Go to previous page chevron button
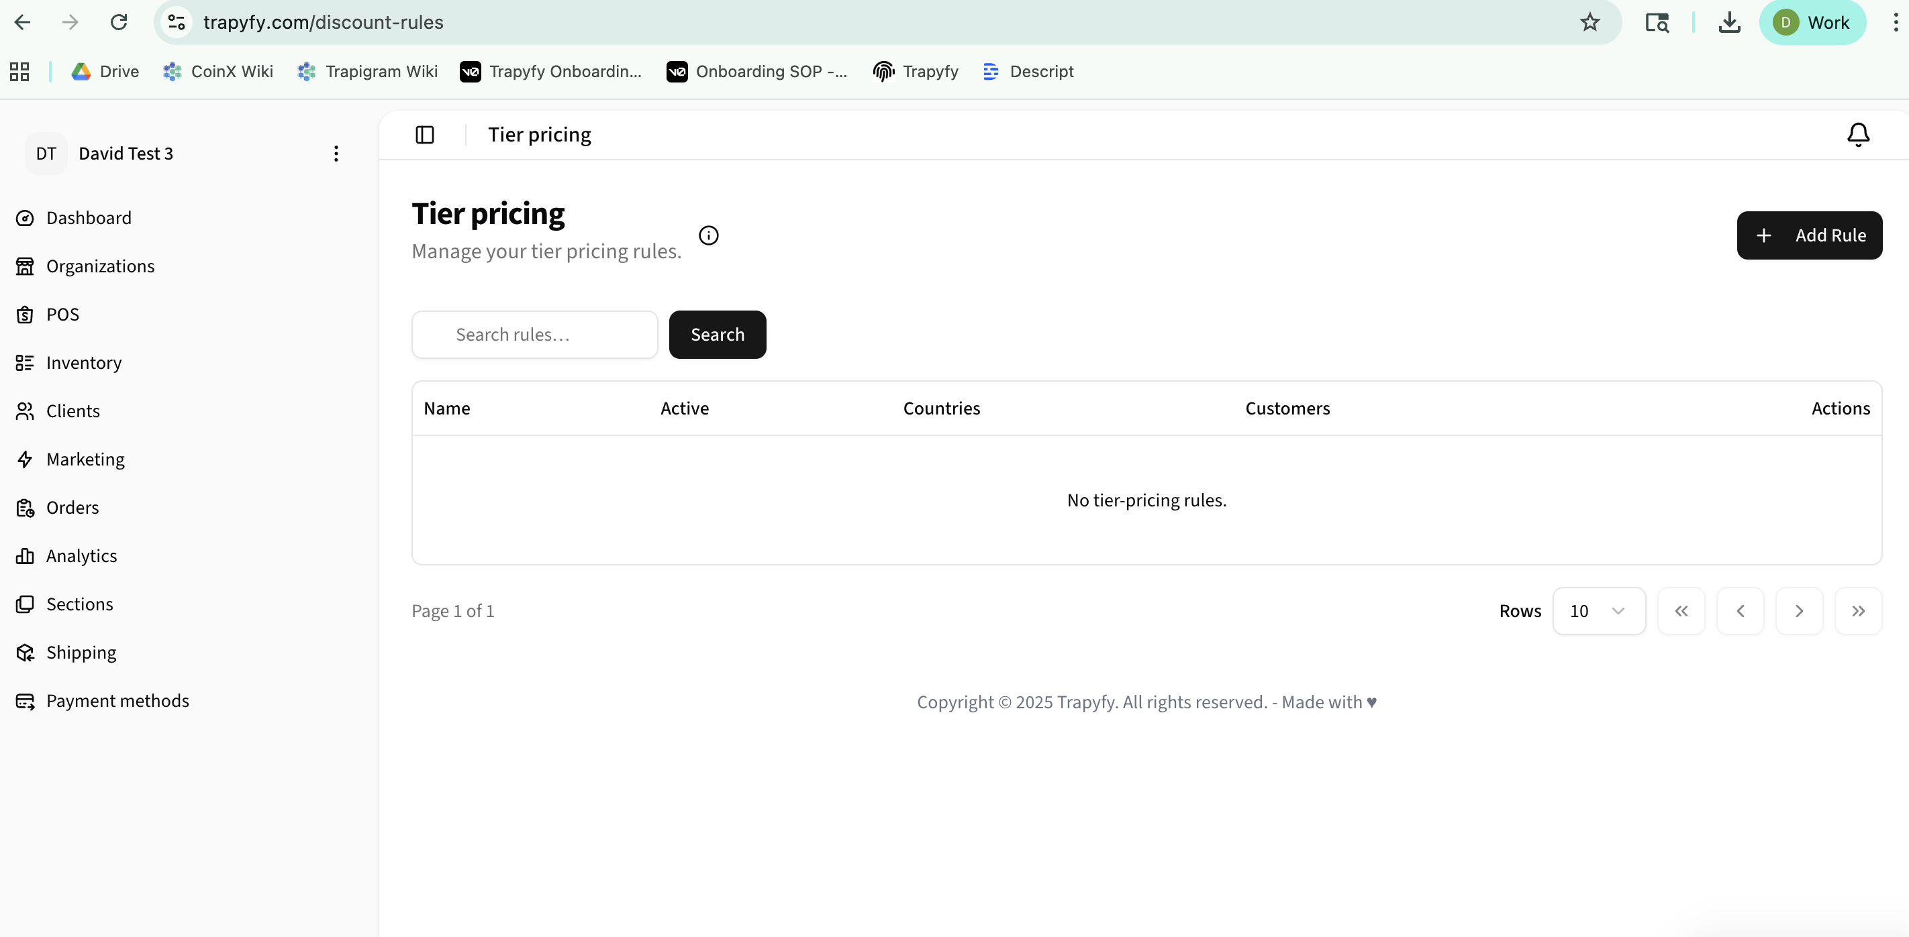 pyautogui.click(x=1739, y=611)
